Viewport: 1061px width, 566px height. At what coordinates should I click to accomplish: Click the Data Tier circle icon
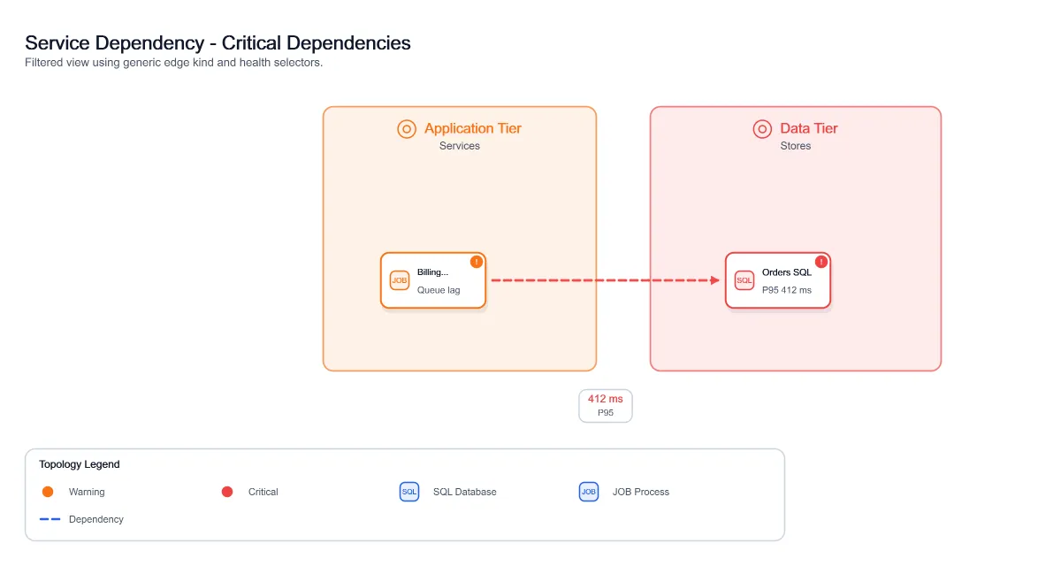[x=762, y=129]
